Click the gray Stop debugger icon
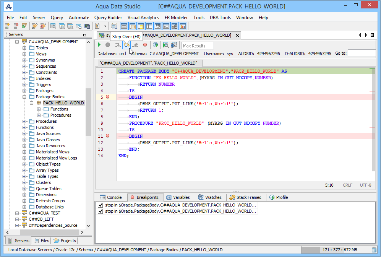 [x=108, y=45]
